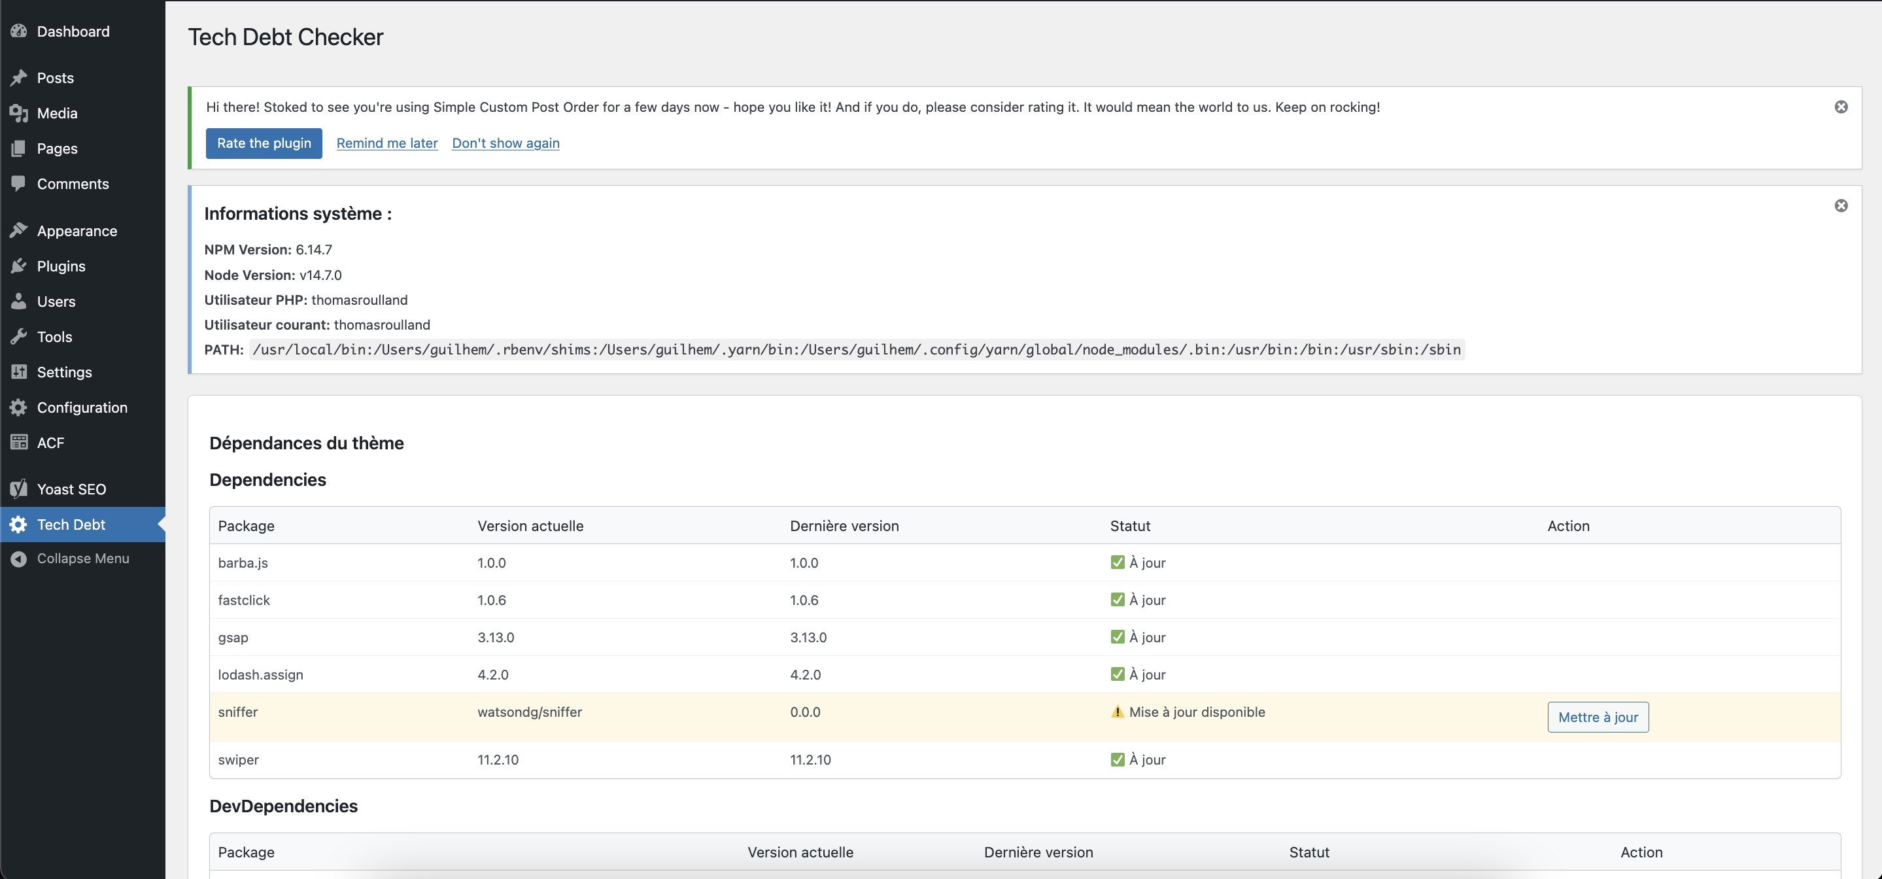Collapse the admin sidebar menu
The width and height of the screenshot is (1882, 879).
[x=82, y=559]
